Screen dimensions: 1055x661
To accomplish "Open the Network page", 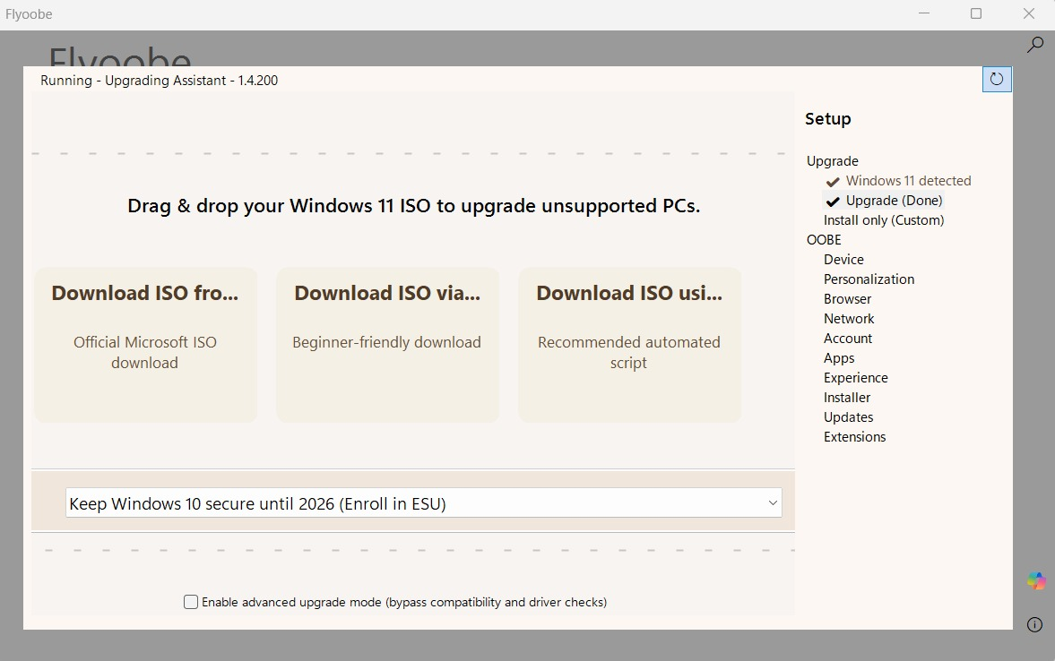I will coord(849,319).
